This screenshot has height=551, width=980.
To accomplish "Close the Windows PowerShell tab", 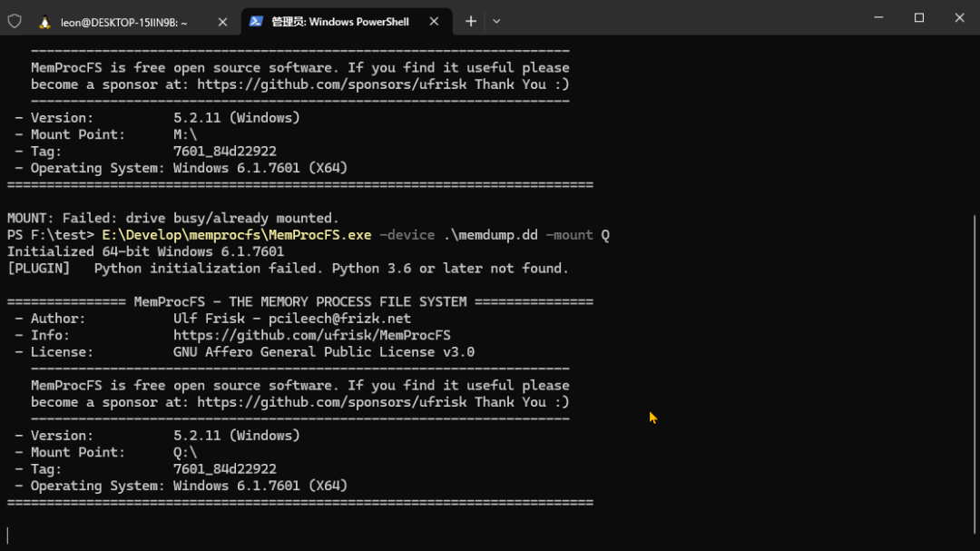I will [434, 21].
